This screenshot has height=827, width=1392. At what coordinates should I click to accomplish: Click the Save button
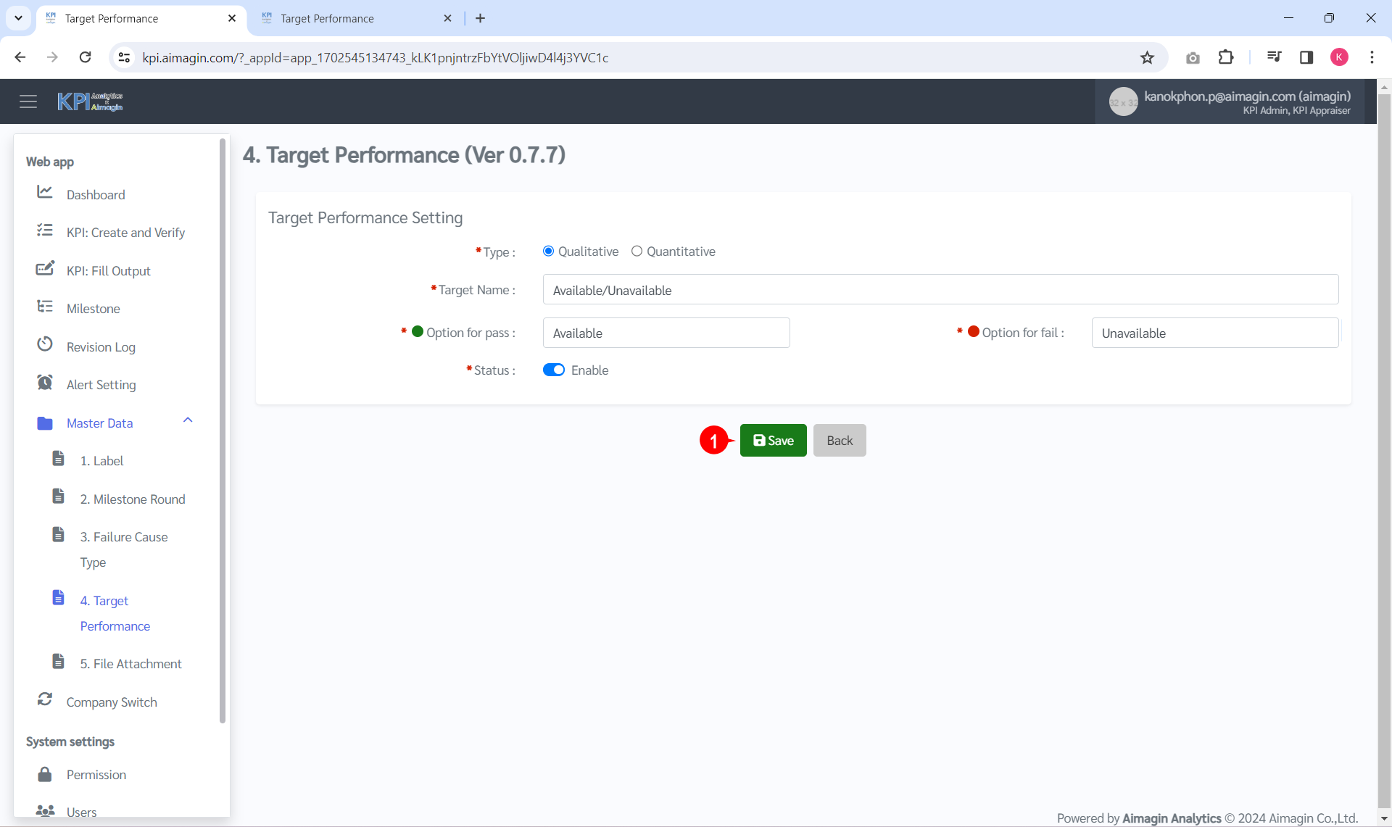point(773,440)
